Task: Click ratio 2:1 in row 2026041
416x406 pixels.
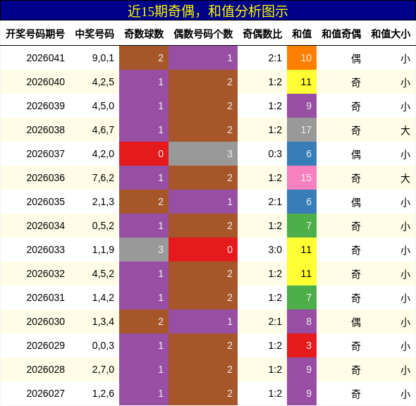Action: 275,58
